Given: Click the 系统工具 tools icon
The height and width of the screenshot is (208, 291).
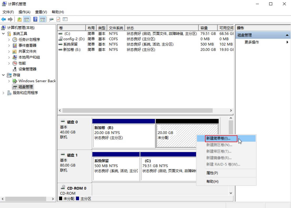Looking at the screenshot, I should [9, 34].
